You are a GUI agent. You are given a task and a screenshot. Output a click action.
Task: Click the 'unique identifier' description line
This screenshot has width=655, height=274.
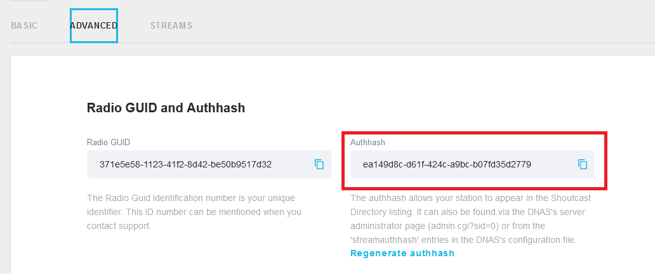pyautogui.click(x=194, y=212)
